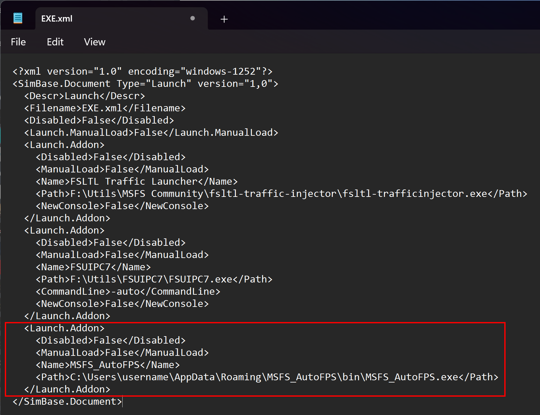This screenshot has height=415, width=540.
Task: Select the EXE.xml tab
Action: click(x=121, y=19)
